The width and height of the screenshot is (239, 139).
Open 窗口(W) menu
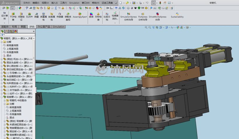[x=86, y=3]
